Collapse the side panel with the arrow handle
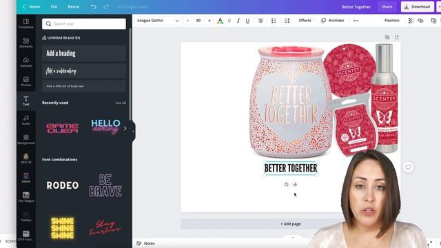This screenshot has width=441, height=248. (134, 131)
